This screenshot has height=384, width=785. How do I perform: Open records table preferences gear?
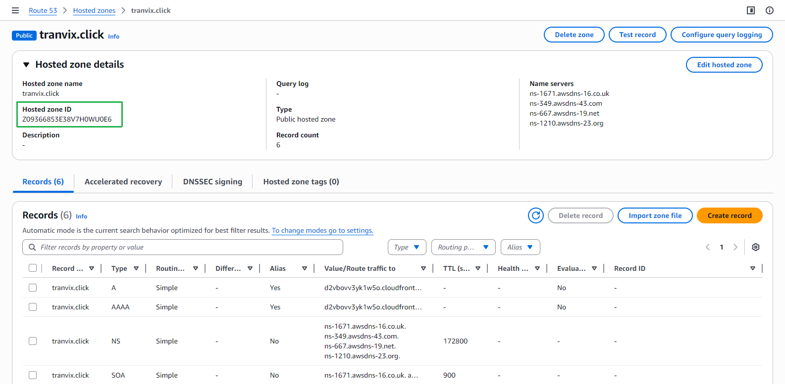tap(756, 247)
